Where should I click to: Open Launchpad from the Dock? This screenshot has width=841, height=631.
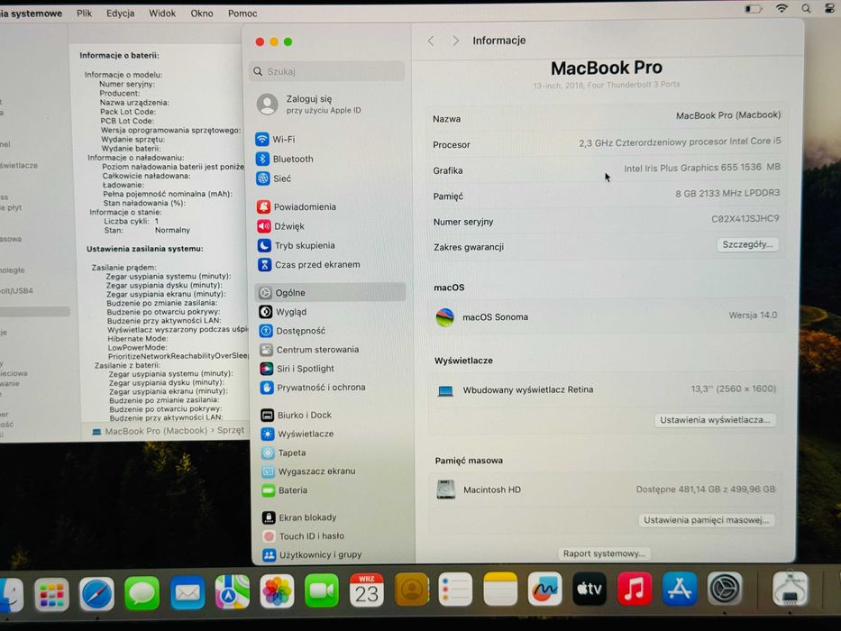click(x=52, y=595)
